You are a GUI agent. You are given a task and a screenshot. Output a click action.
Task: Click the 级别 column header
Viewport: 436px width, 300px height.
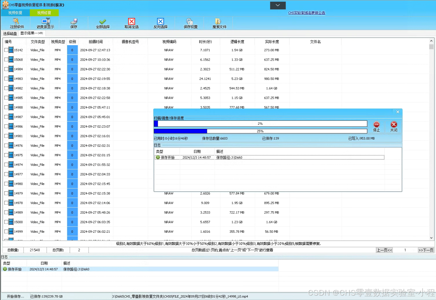pos(72,42)
